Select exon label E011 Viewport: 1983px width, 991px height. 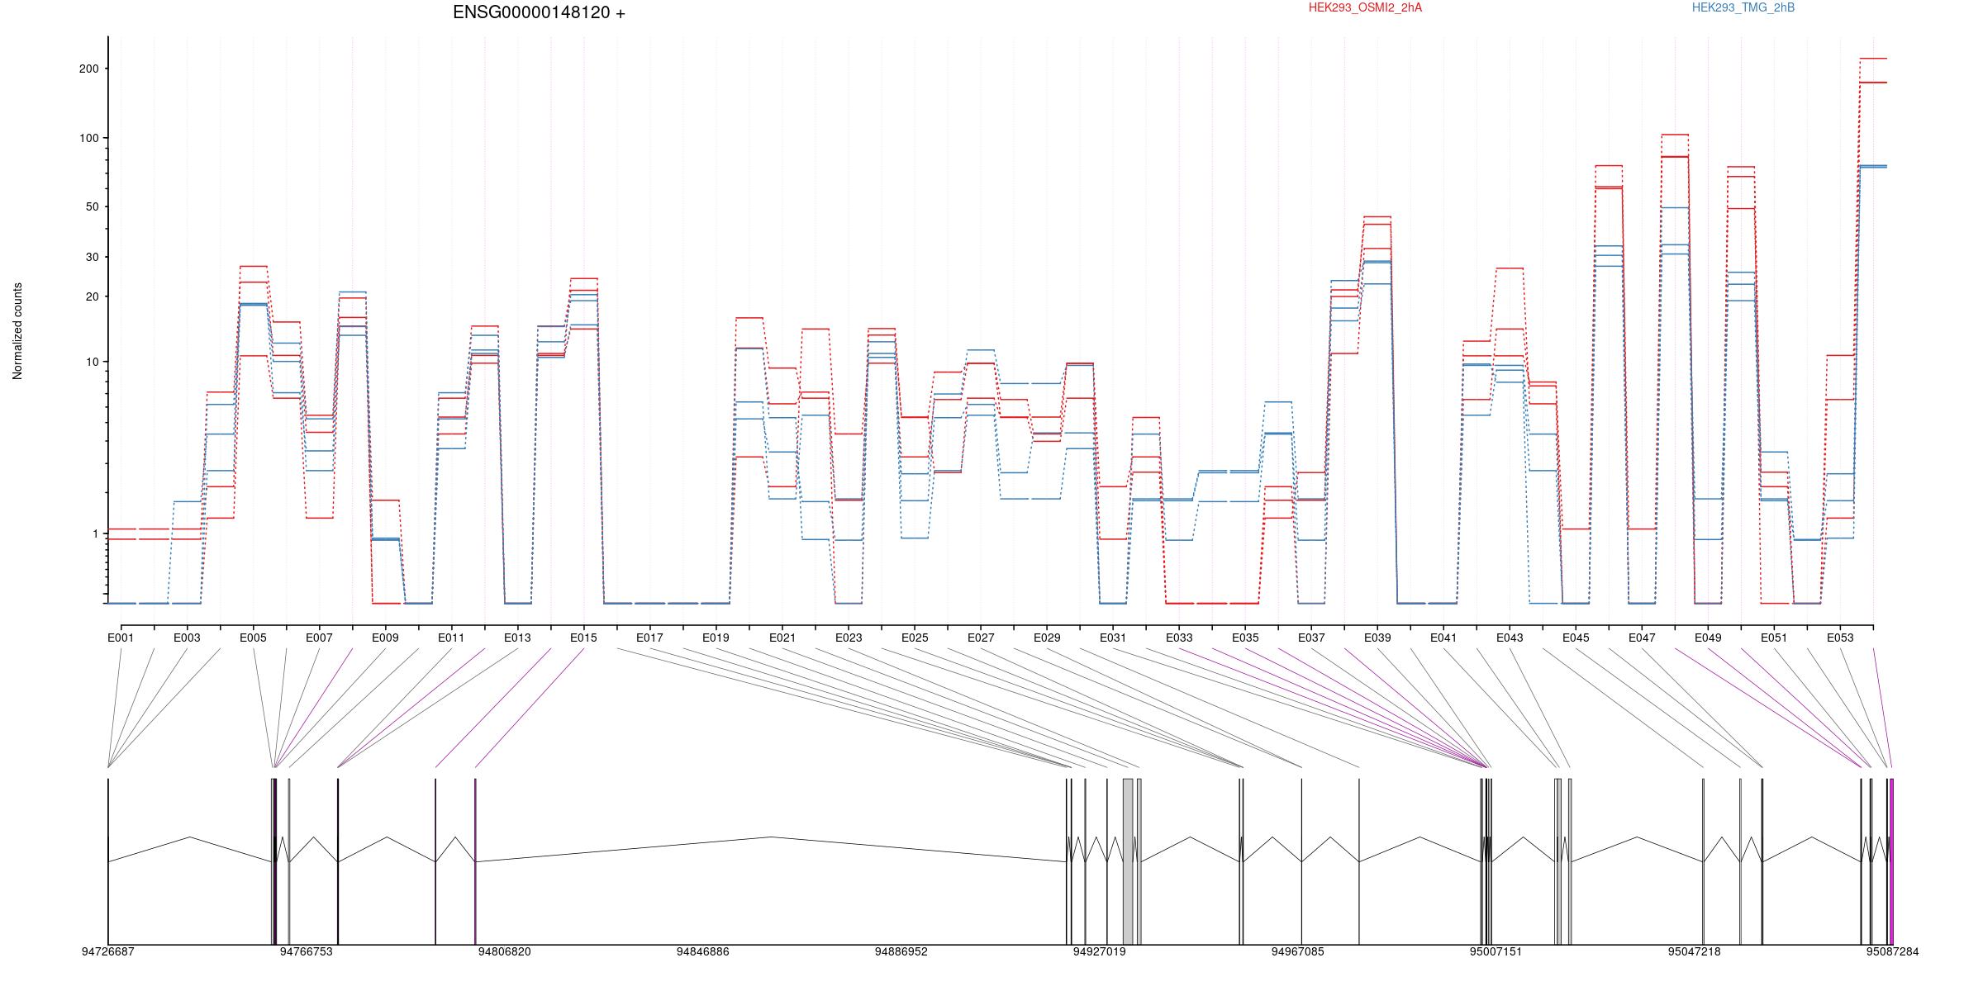[451, 638]
